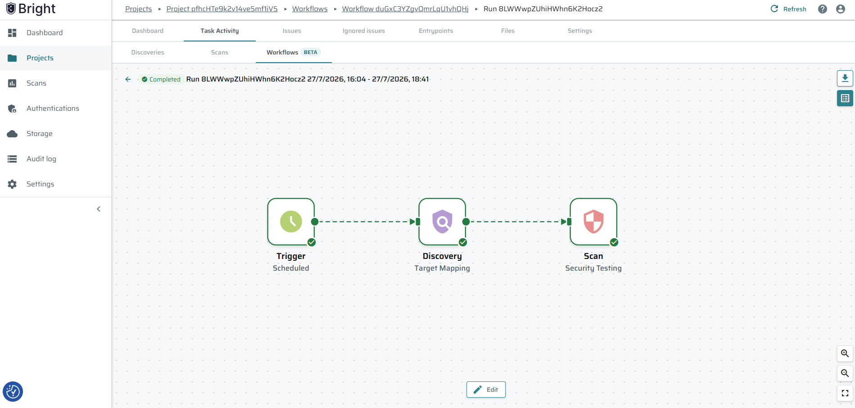855x408 pixels.
Task: Open Storage cloud section
Action: [x=55, y=134]
